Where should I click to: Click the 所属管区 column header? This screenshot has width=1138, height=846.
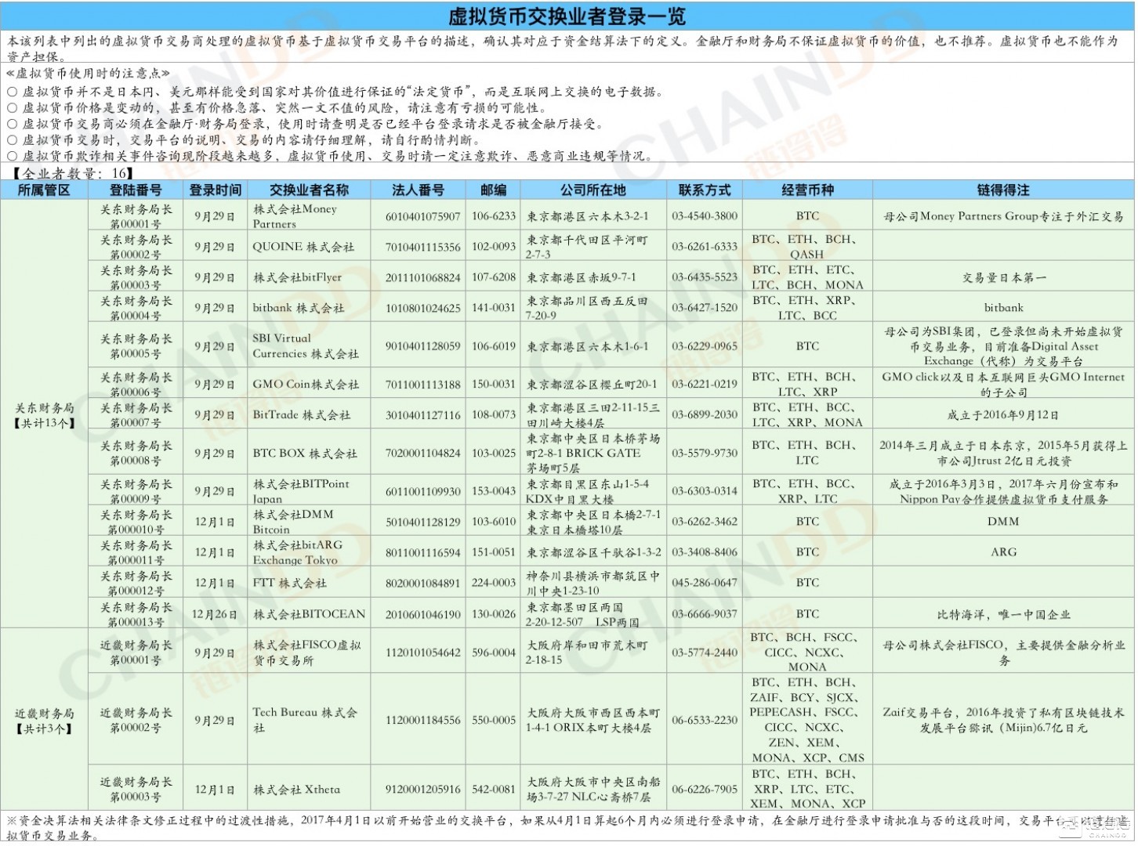44,190
